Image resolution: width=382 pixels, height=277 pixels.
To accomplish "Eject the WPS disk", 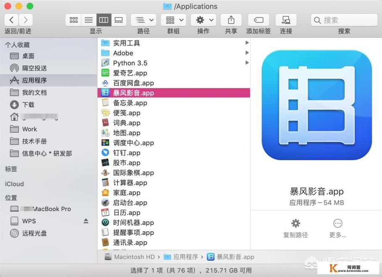I will (x=86, y=221).
